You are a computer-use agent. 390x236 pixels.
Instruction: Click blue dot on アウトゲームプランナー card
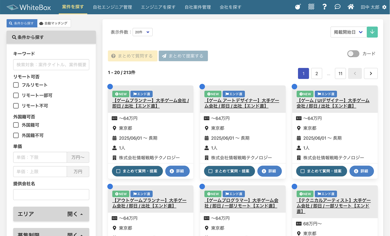pyautogui.click(x=110, y=186)
